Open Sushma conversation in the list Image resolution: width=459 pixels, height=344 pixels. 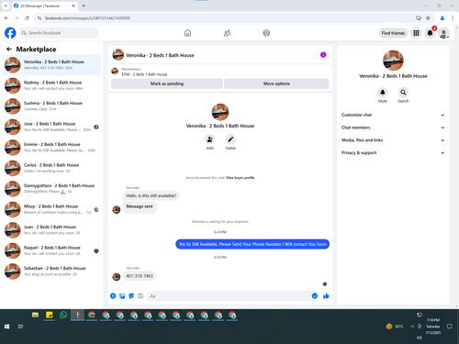click(51, 105)
